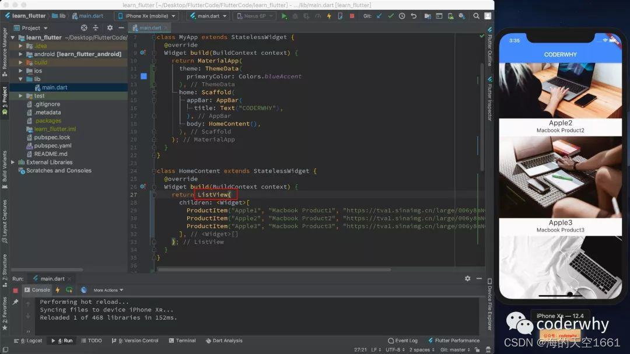
Task: Expand External Libraries node
Action: (13, 162)
